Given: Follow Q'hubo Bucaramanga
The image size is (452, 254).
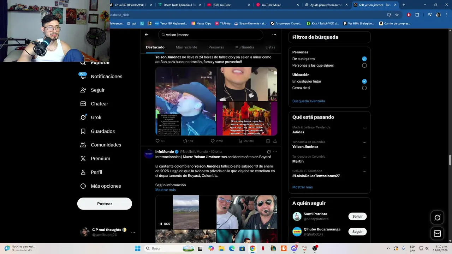Looking at the screenshot, I should click(x=357, y=231).
